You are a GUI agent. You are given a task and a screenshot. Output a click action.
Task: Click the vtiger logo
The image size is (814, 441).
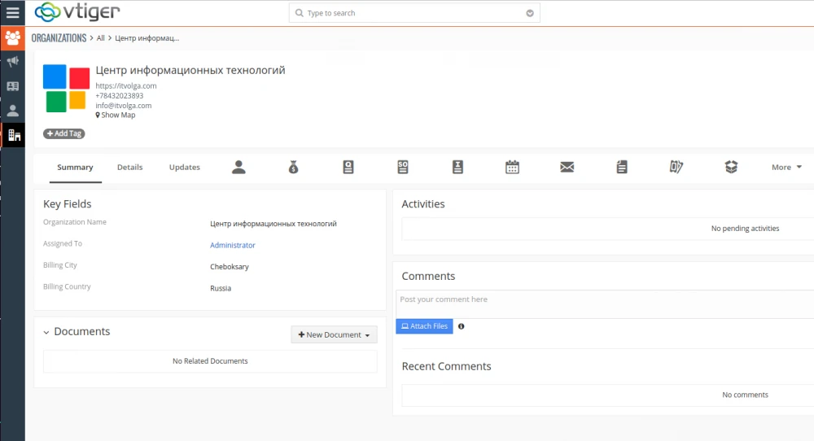point(77,12)
